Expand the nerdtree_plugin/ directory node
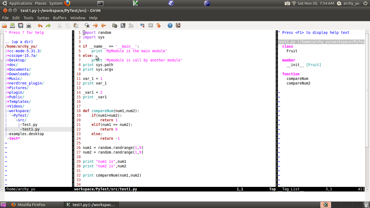Screen dimensions: 370x208 tap(26, 83)
